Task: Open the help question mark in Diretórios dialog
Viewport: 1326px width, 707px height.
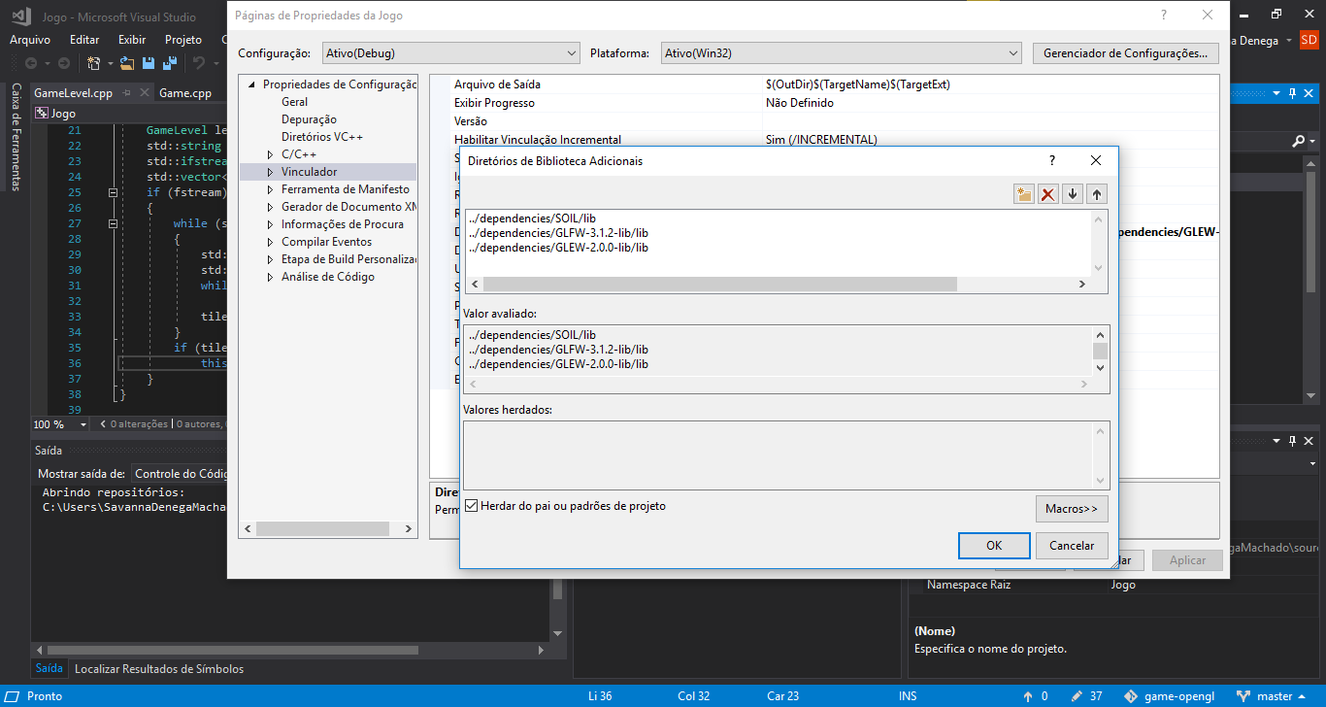Action: (x=1052, y=160)
